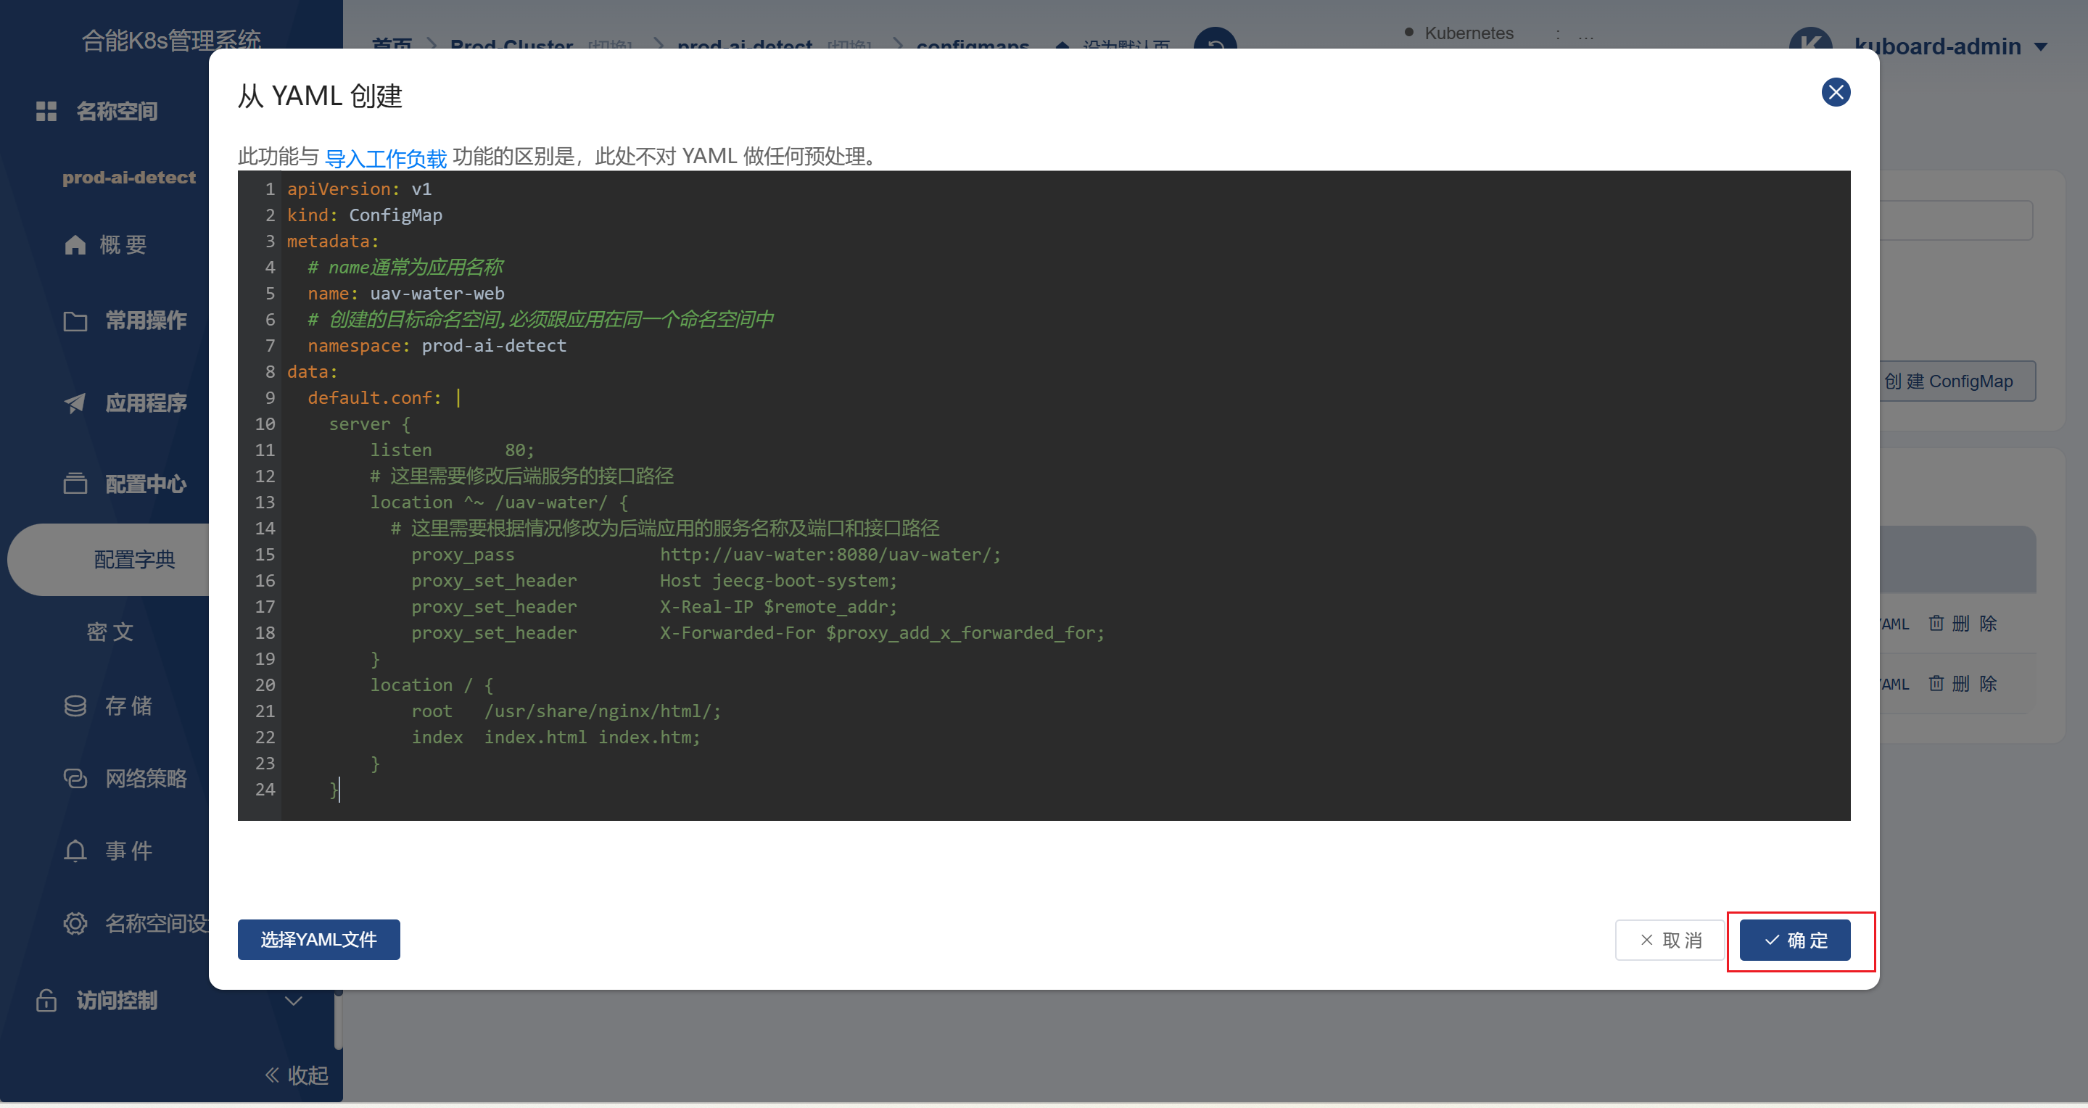Click line 22 index index.html
This screenshot has width=2088, height=1108.
556,737
